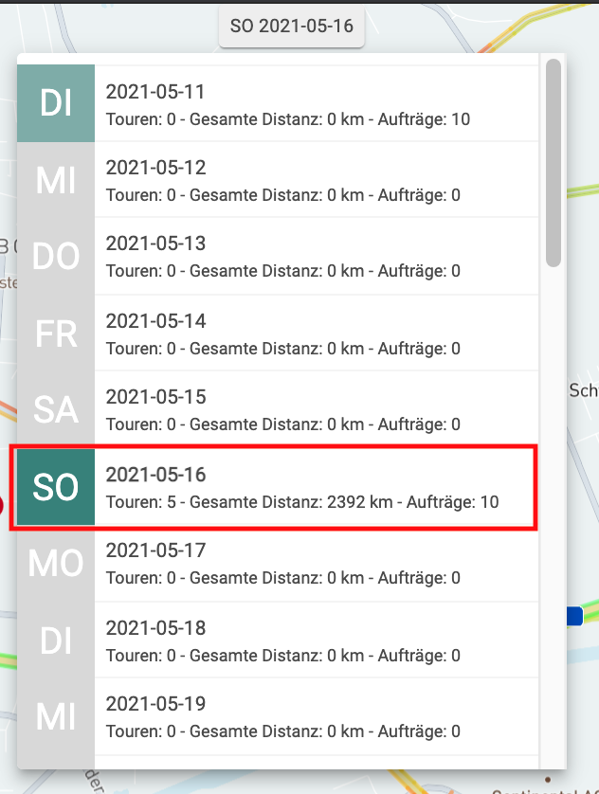Screen dimensions: 599x794
Task: Select the highlighted SO day tile
Action: click(56, 487)
